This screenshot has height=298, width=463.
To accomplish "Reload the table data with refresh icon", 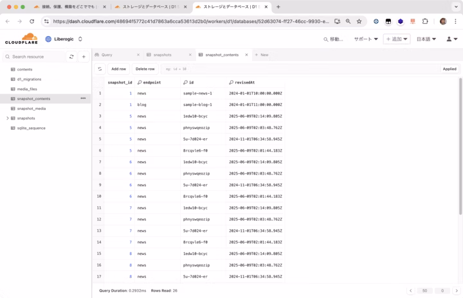I will point(100,69).
